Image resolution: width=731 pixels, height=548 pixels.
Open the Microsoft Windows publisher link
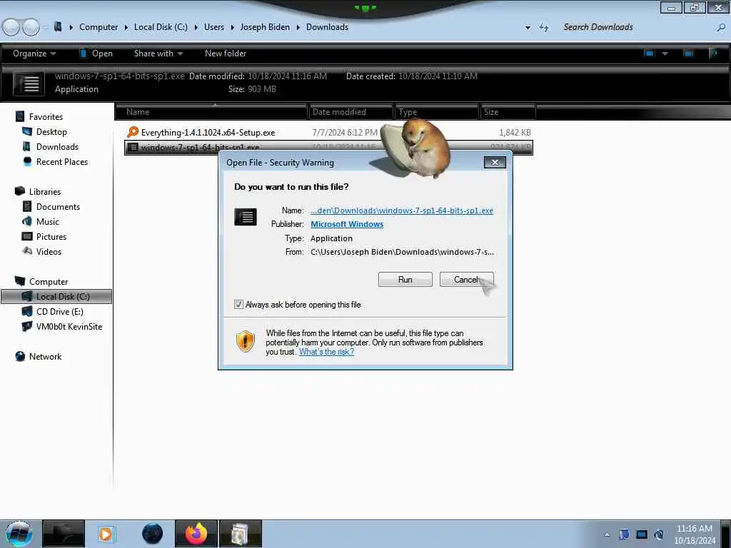[x=347, y=224]
